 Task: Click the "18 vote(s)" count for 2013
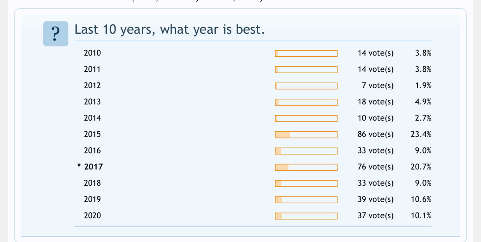376,102
